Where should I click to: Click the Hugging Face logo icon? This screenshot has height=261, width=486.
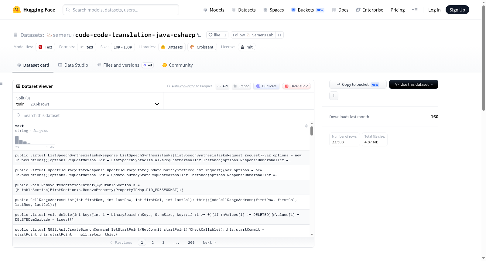[x=17, y=10]
